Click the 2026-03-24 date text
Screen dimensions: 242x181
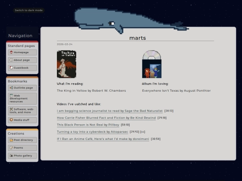pyautogui.click(x=65, y=44)
